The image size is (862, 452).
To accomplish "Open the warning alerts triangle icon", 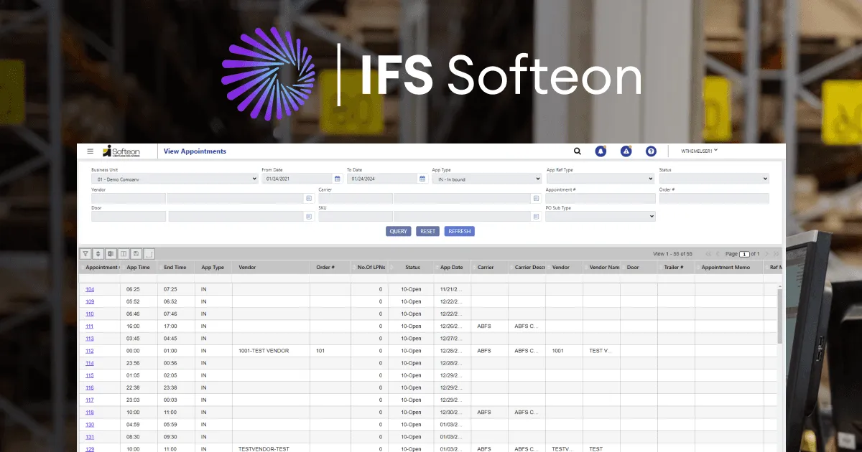I will 626,151.
